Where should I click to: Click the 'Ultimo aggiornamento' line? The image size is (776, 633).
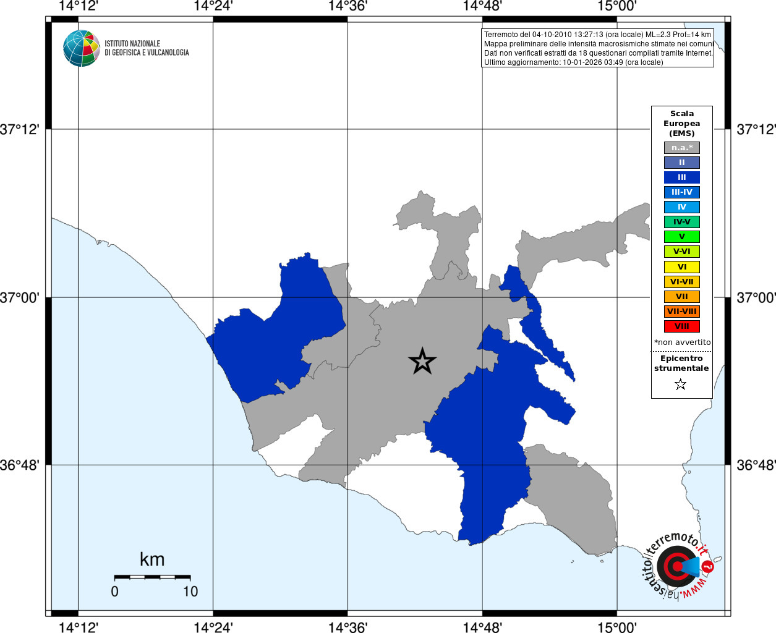pos(573,62)
